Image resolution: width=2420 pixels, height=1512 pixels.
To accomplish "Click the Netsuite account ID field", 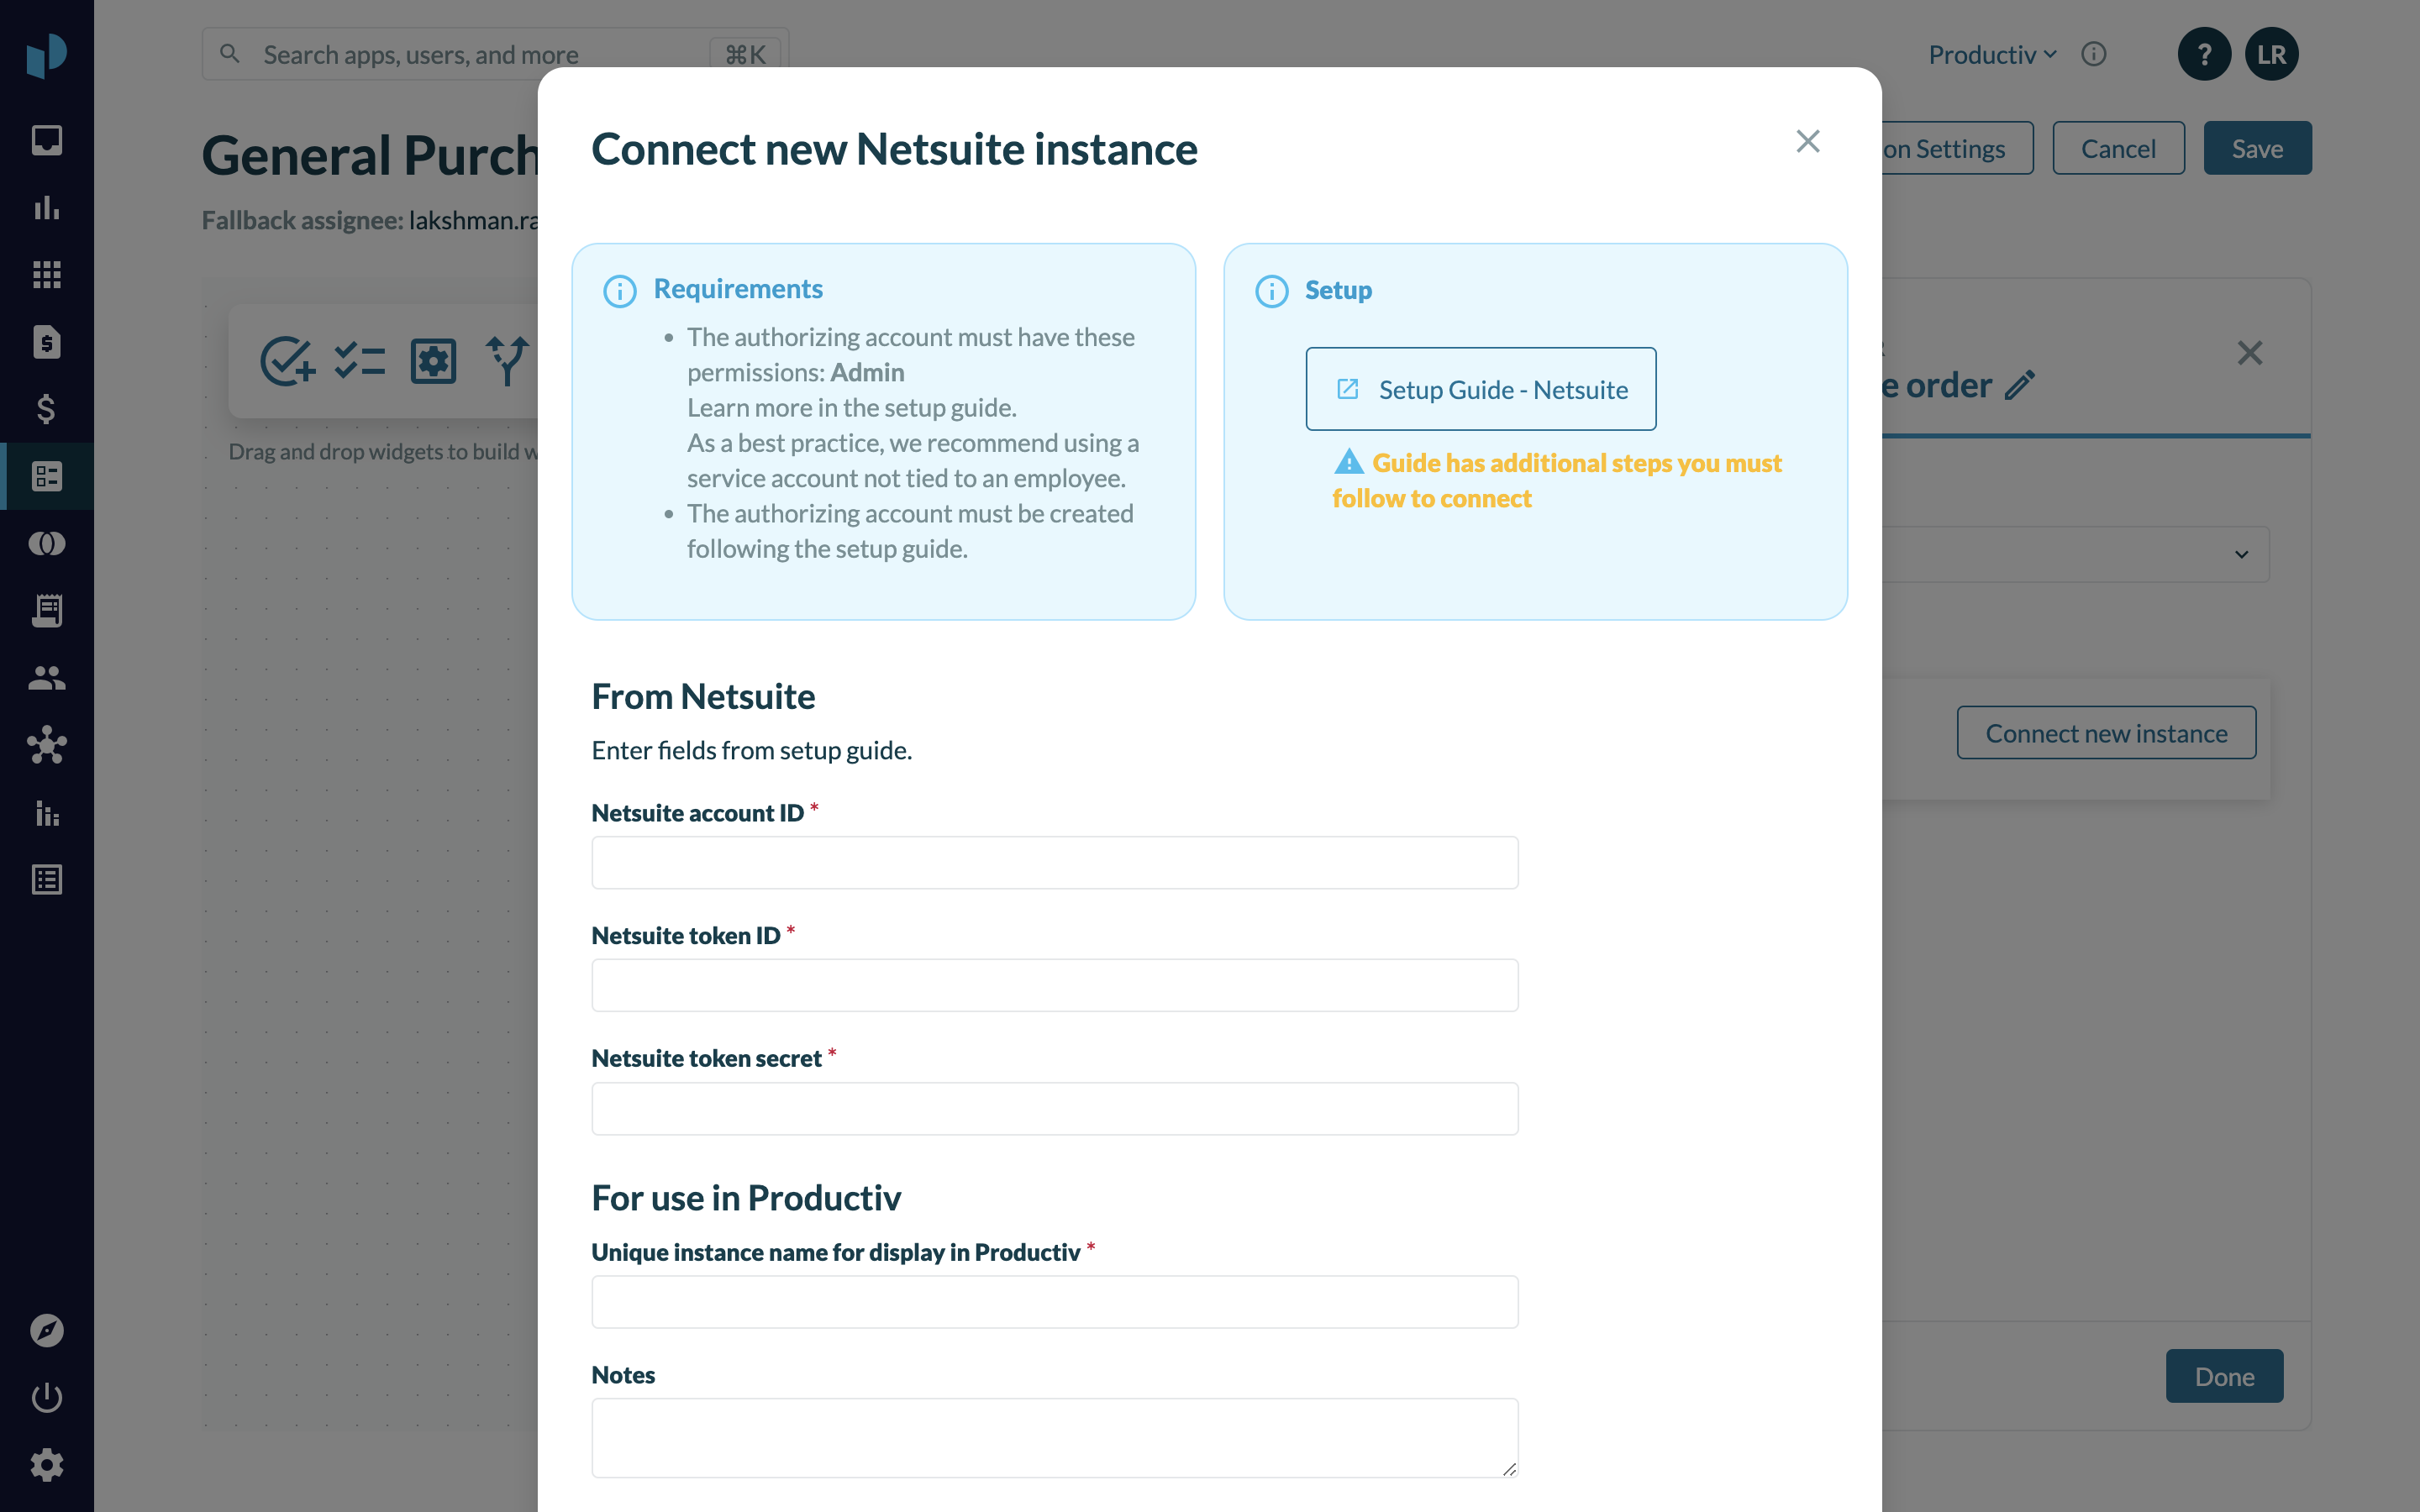I will 1054,862.
